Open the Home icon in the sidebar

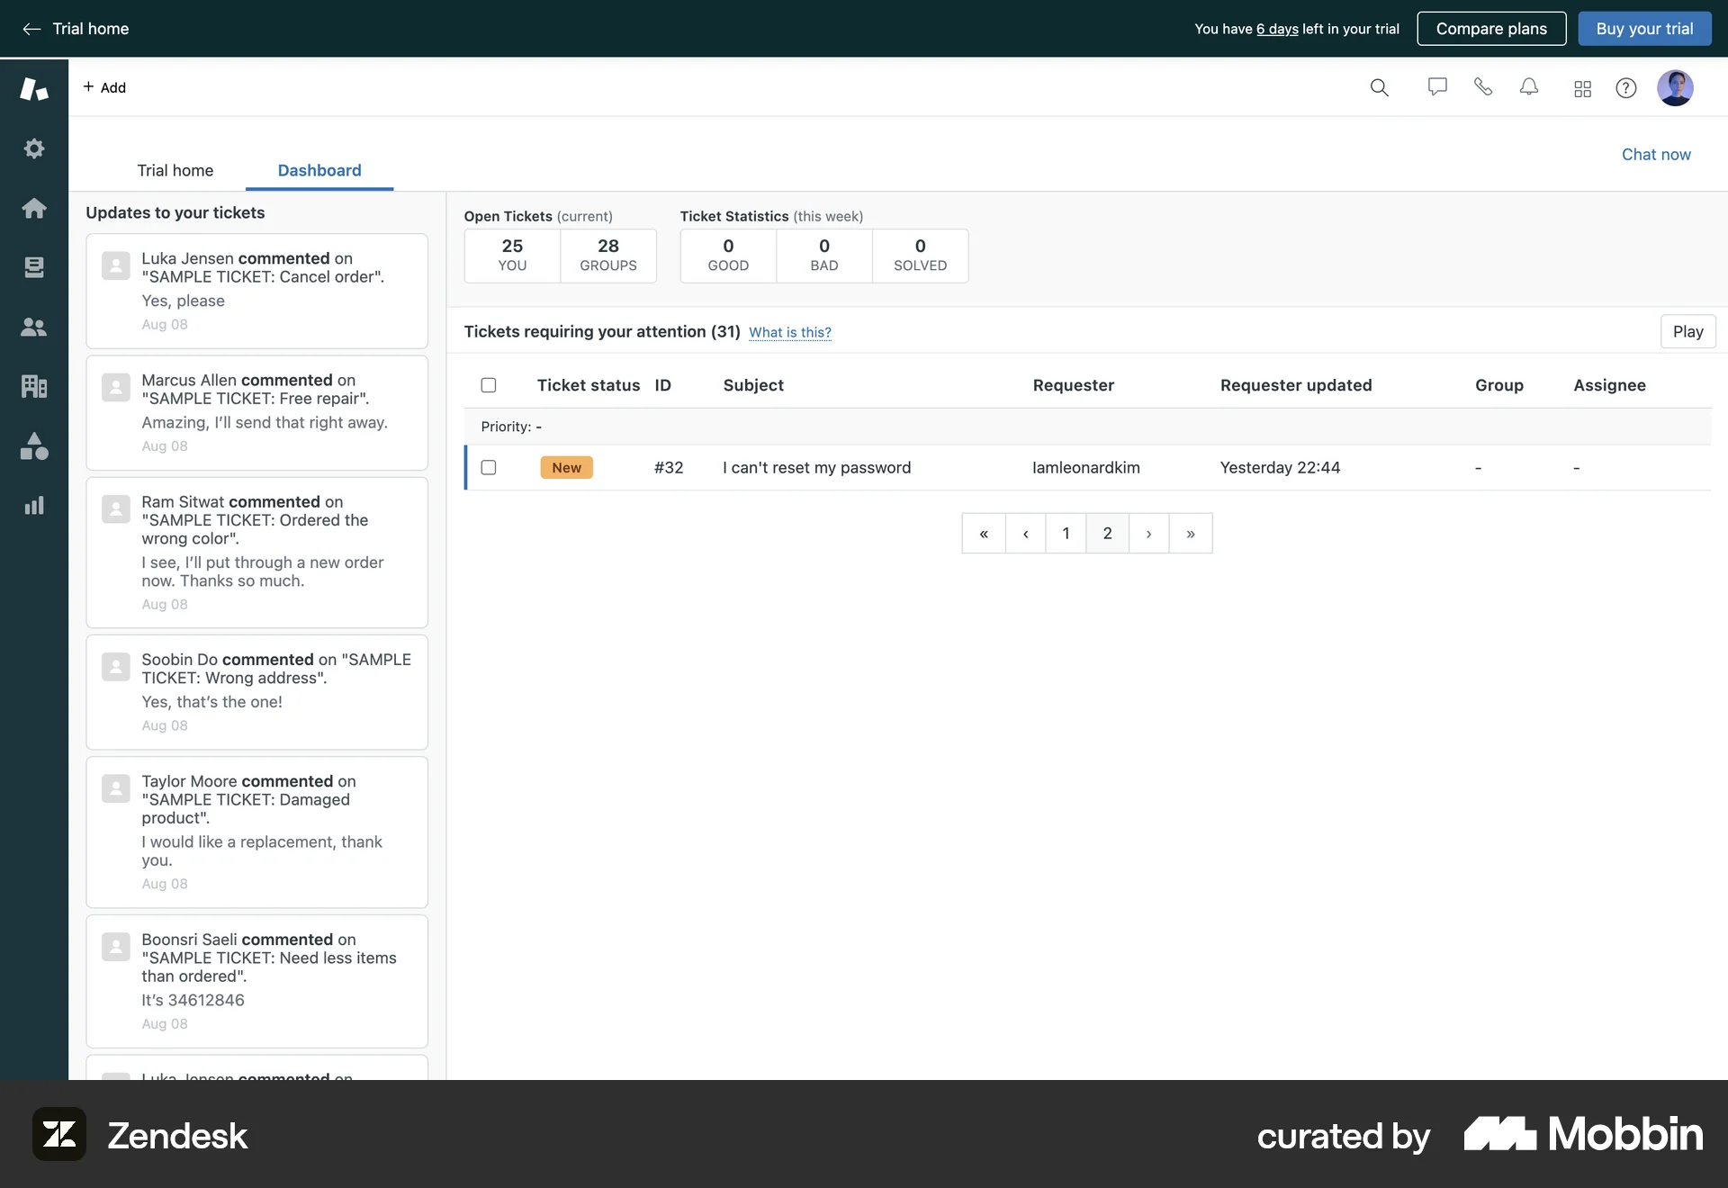(34, 208)
